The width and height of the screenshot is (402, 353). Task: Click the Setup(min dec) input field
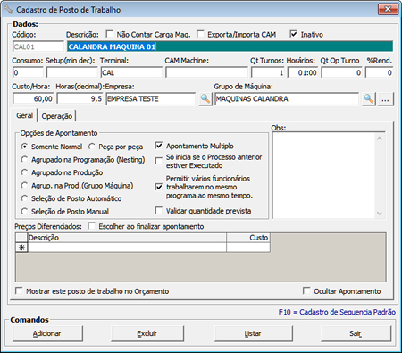71,72
